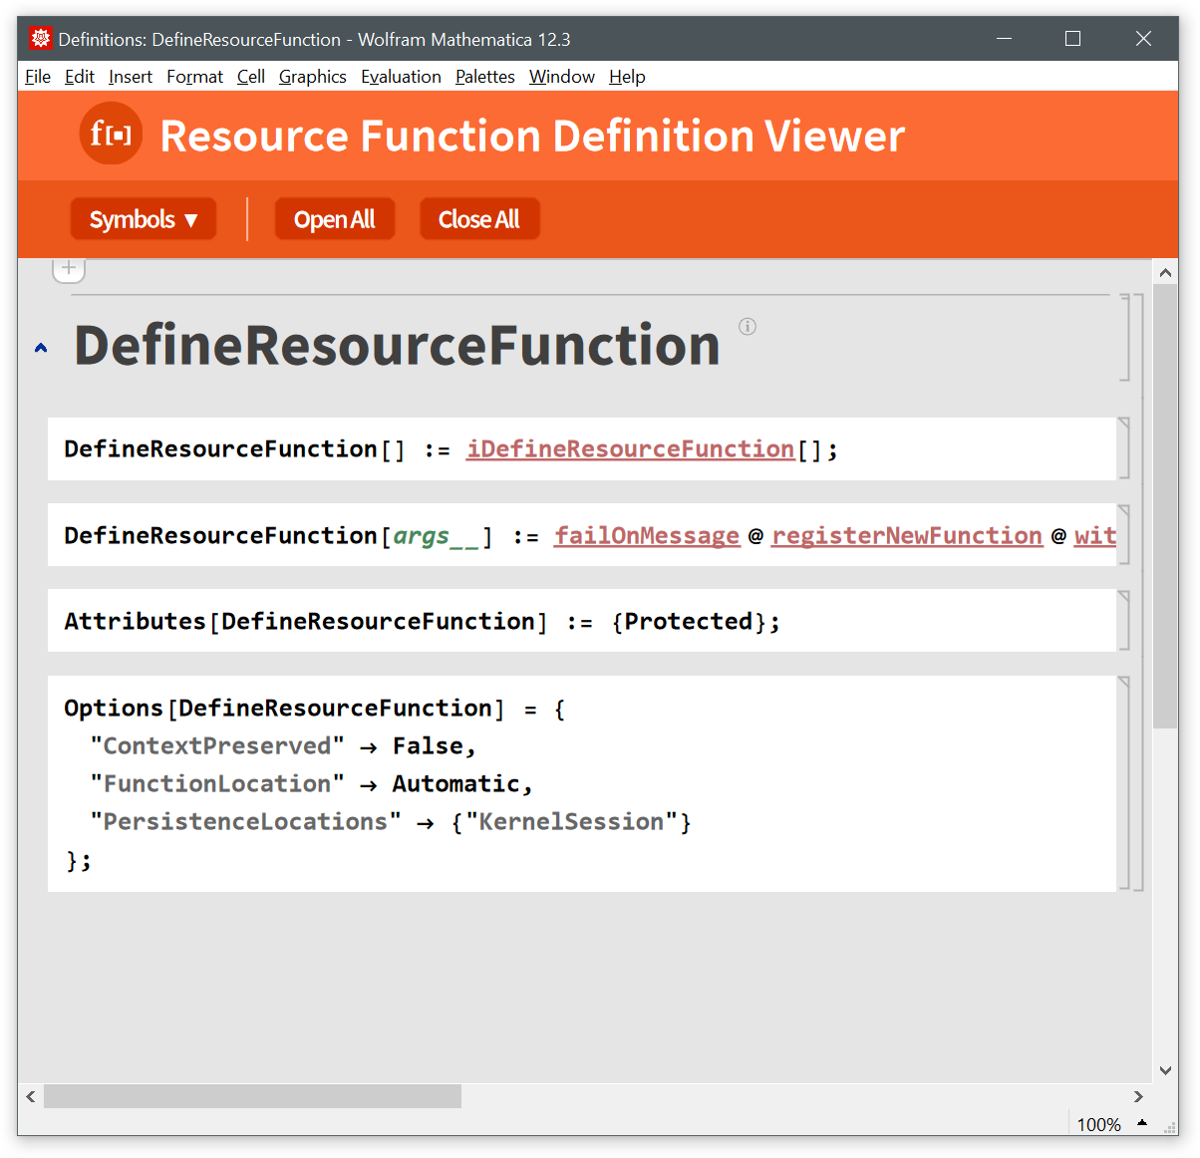Click the Open All button
The image size is (1200, 1158).
(x=335, y=219)
